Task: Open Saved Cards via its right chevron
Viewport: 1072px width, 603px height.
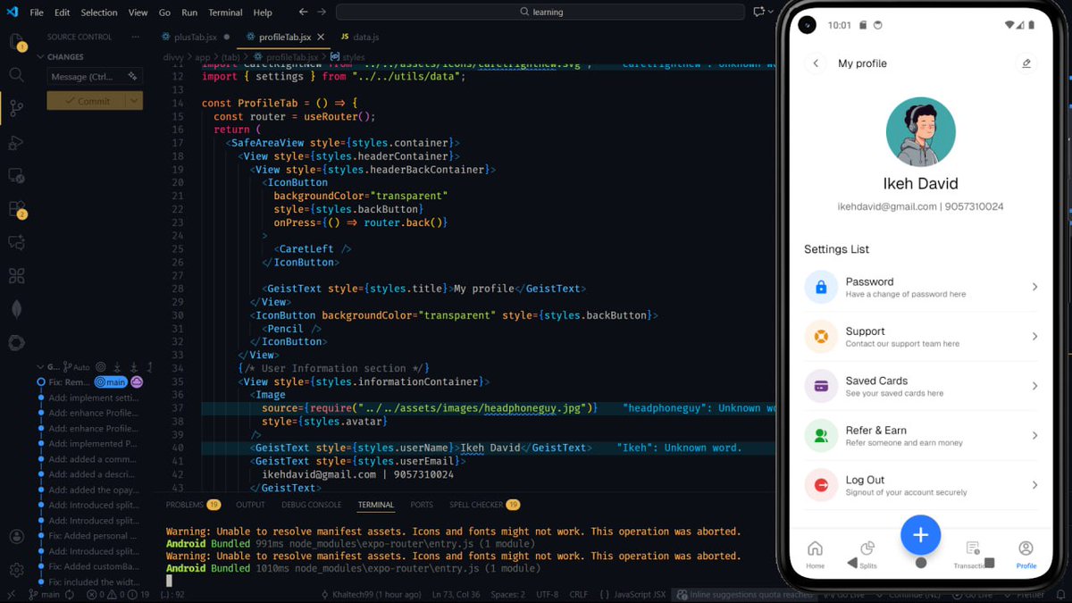Action: point(1034,386)
